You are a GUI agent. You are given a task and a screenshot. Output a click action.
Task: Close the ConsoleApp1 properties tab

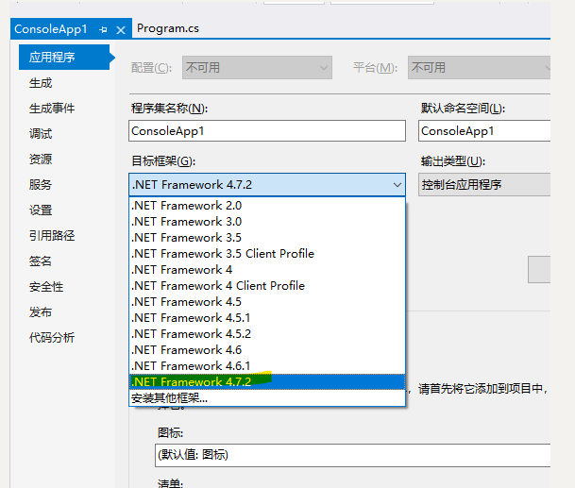(x=121, y=30)
